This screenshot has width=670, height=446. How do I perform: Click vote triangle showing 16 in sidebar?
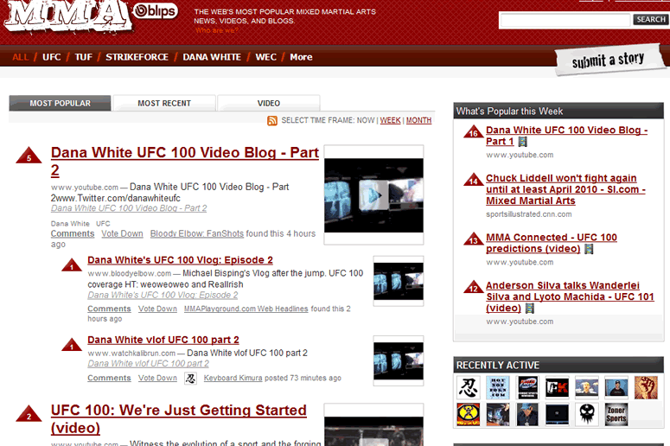click(474, 131)
